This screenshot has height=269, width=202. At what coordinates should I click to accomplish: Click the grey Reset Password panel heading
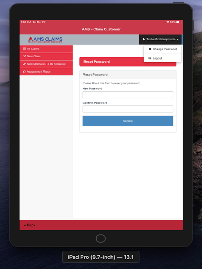point(95,75)
